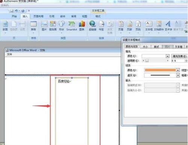Click the top center handle of text box
Screen dimensions: 188x145
tap(72, 78)
